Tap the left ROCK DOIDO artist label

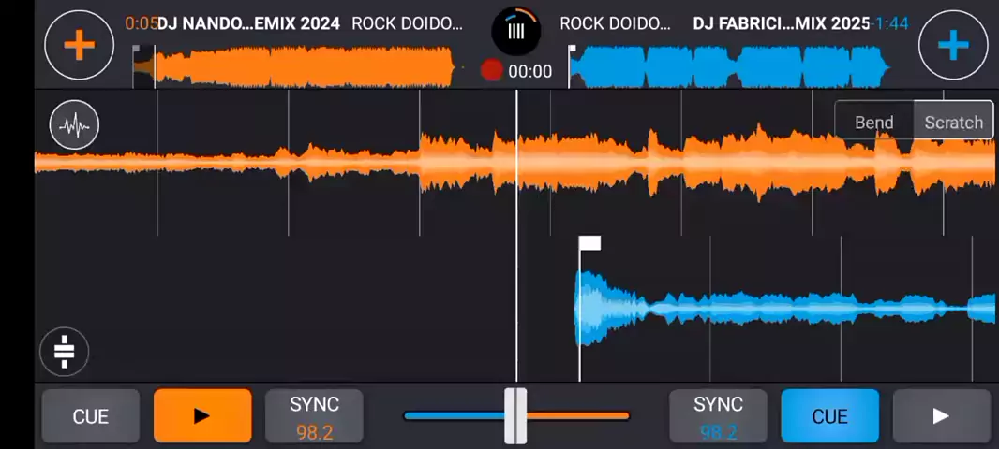(x=408, y=24)
